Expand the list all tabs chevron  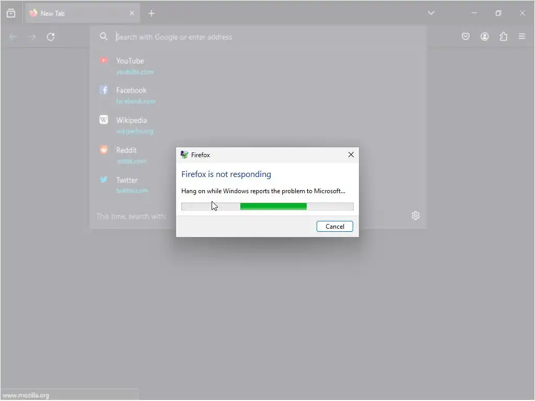431,13
